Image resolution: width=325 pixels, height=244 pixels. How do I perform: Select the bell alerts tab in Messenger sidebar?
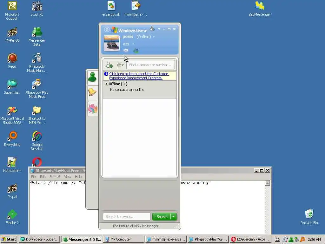92,92
